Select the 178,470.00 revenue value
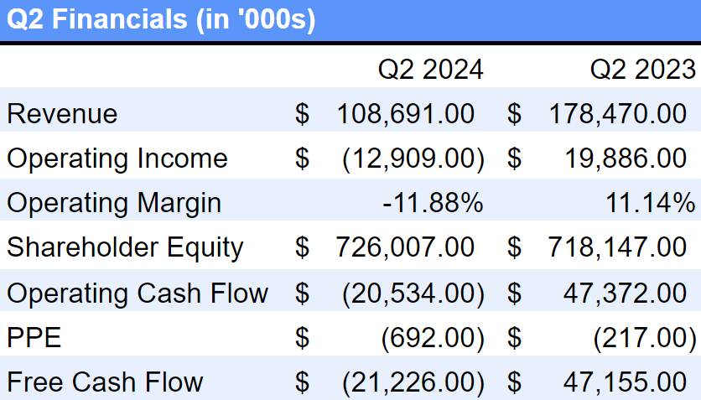 (x=617, y=113)
